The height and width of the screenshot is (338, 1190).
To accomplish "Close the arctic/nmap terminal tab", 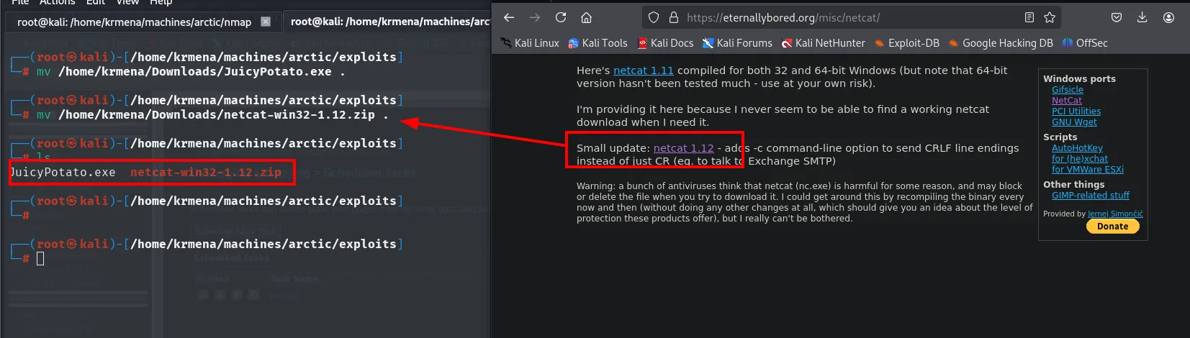I will [x=266, y=22].
